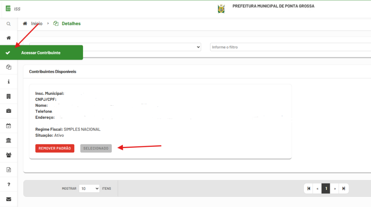Open the building icon in sidebar
This screenshot has width=371, height=207.
9,96
